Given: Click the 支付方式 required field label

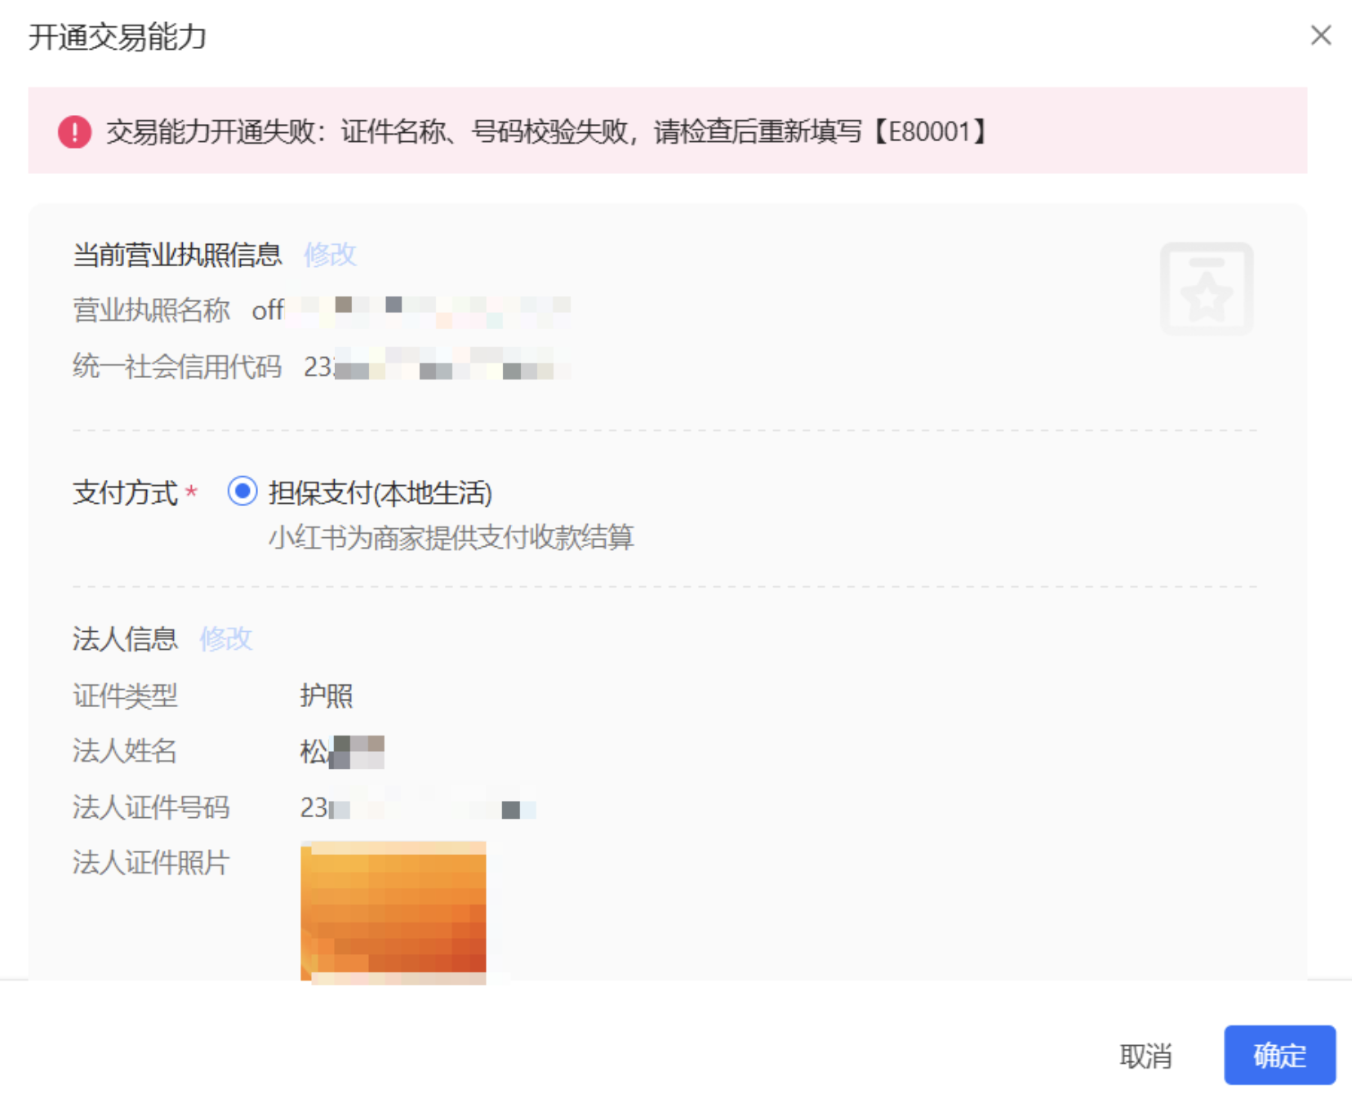Looking at the screenshot, I should coord(126,493).
